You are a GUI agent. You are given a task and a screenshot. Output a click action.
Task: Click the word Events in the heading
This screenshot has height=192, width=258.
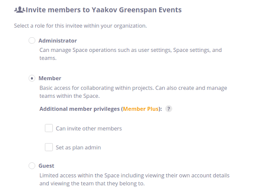tap(170, 10)
